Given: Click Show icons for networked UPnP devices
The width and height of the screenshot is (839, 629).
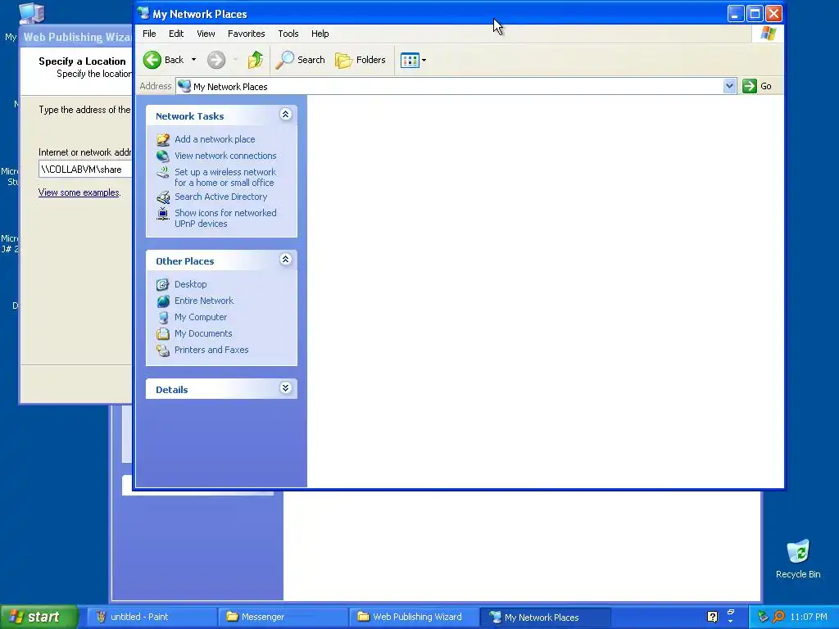Looking at the screenshot, I should (225, 218).
